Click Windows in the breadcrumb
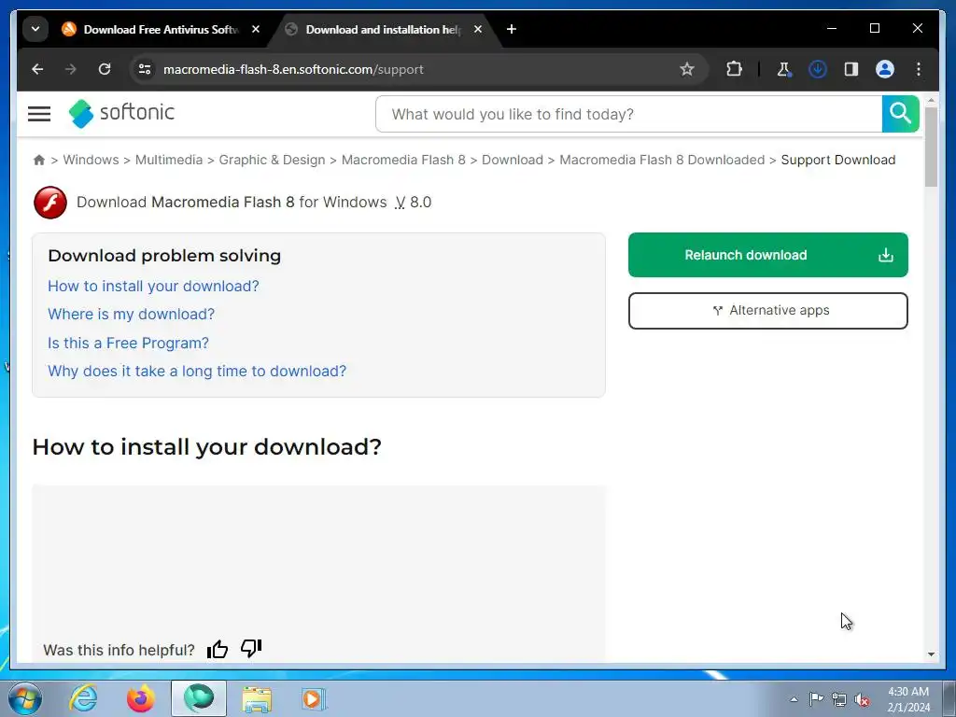956x717 pixels. point(91,160)
